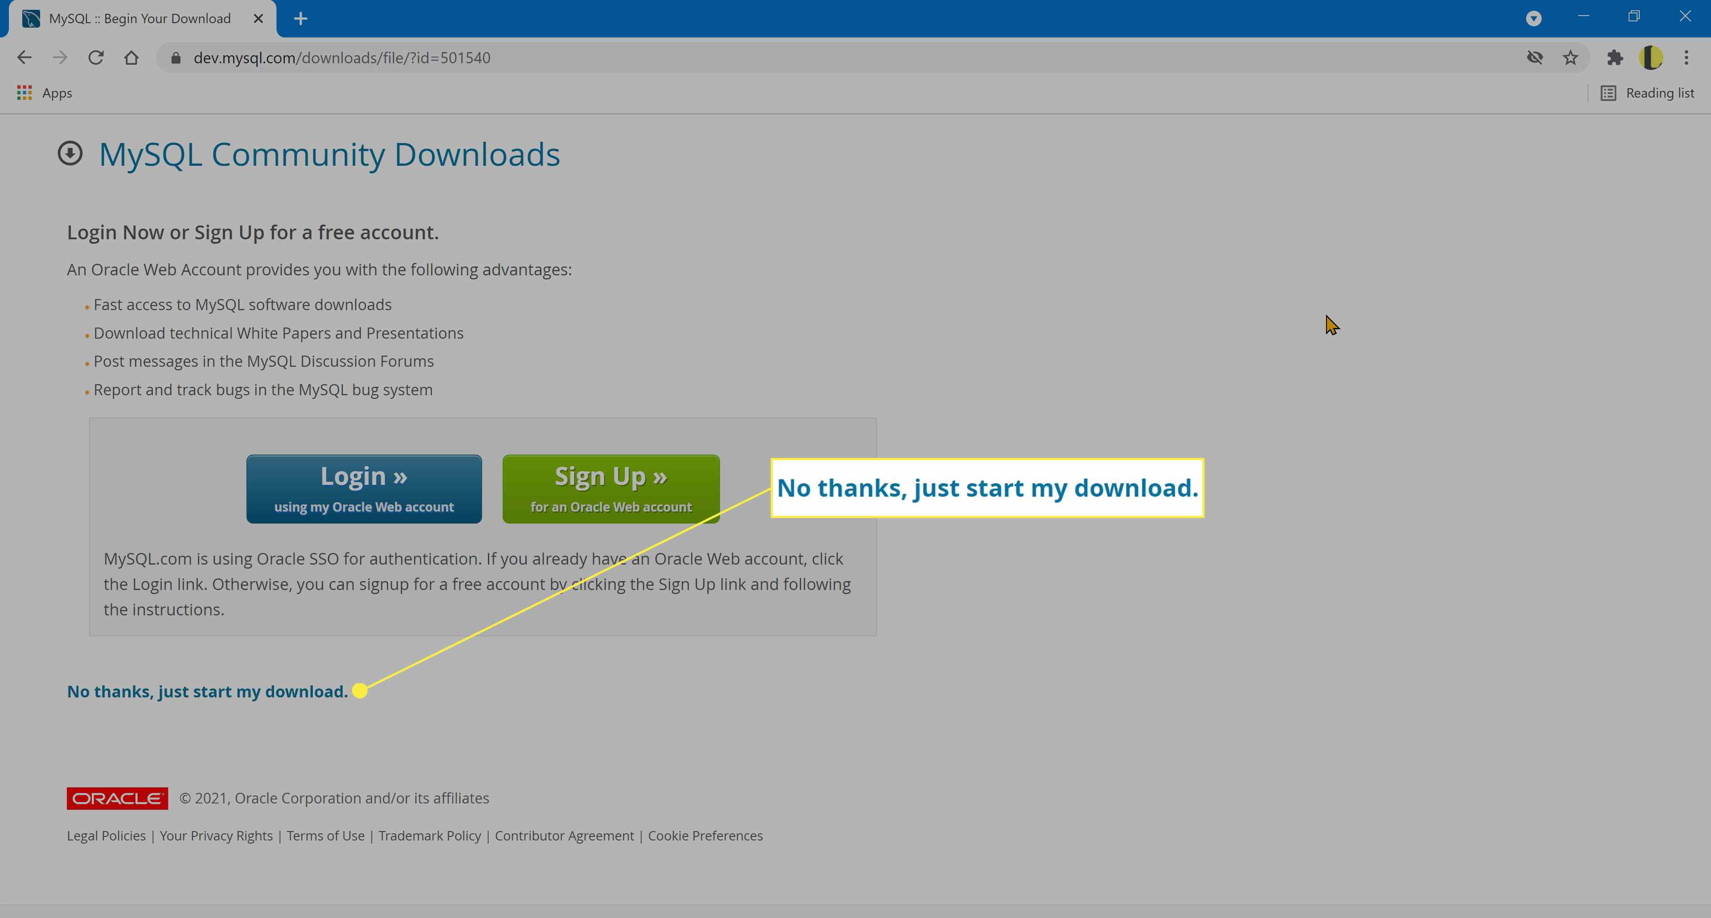Viewport: 1711px width, 918px height.
Task: Restore down the browser window
Action: [1635, 16]
